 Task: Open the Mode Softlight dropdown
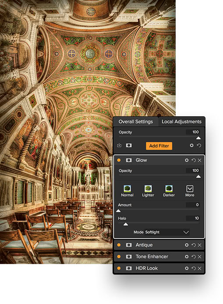167,232
